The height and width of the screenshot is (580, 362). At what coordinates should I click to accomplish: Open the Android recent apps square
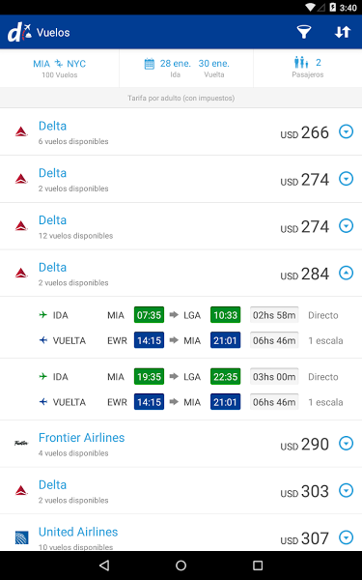pos(258,565)
